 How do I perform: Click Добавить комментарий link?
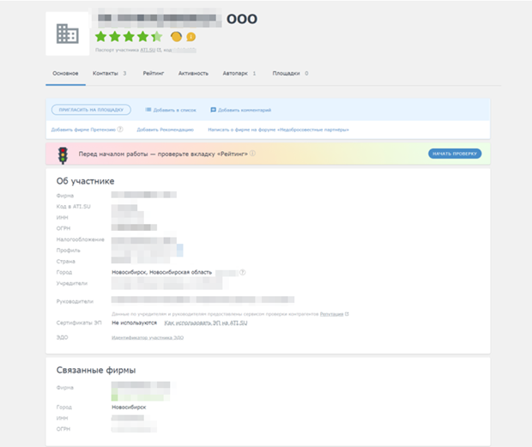(245, 110)
